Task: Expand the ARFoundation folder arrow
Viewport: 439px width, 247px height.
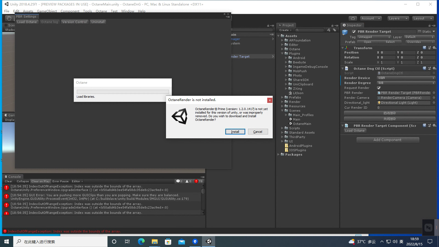Action: click(x=282, y=40)
